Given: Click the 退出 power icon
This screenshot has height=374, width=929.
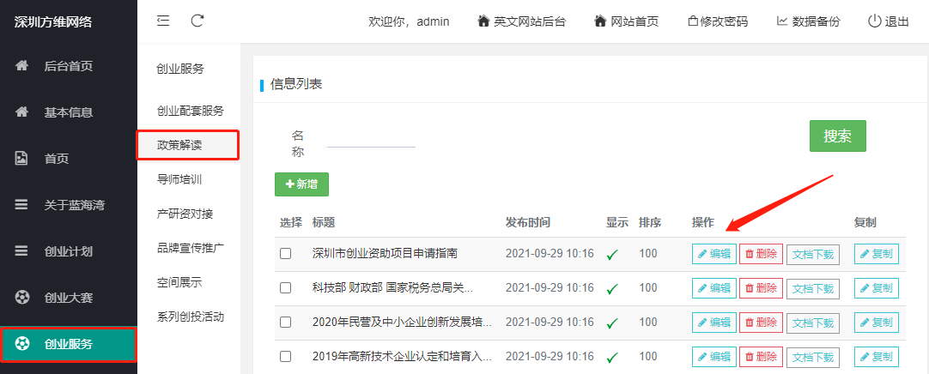Looking at the screenshot, I should [874, 21].
